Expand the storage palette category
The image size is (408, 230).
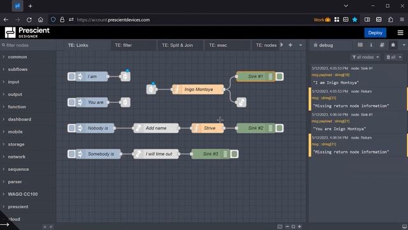(16, 144)
